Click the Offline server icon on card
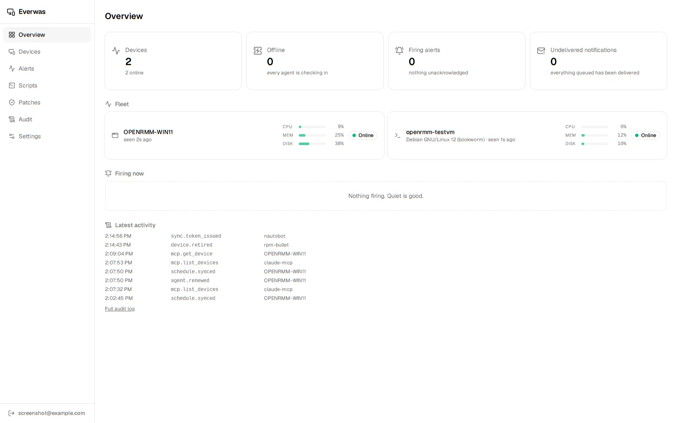677x423 pixels. [258, 51]
